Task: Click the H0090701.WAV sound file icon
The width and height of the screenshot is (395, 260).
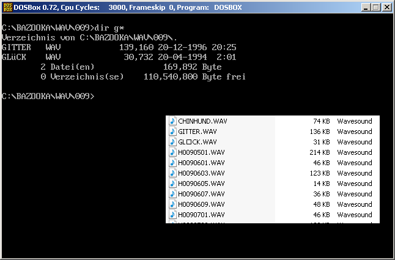Action: [x=172, y=215]
